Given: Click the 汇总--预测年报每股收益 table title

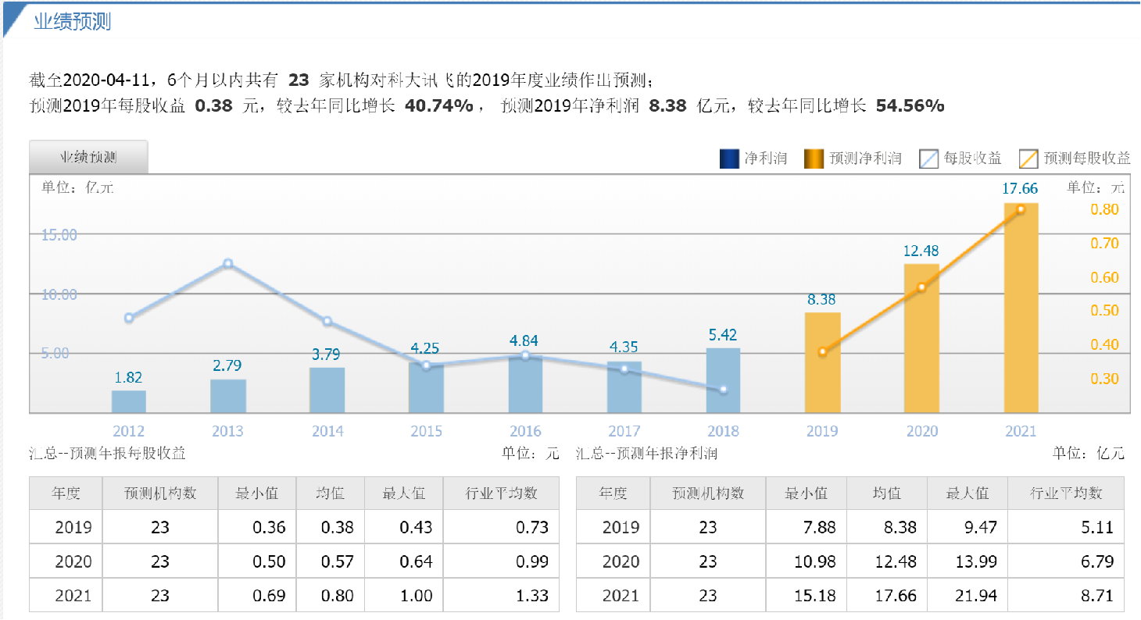Looking at the screenshot, I should [108, 453].
